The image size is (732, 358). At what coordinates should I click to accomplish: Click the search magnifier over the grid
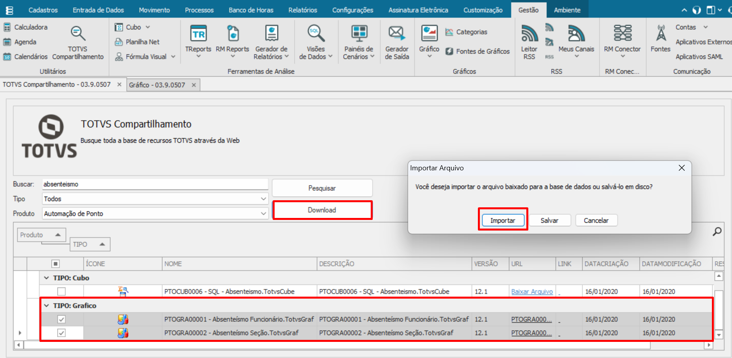tap(717, 231)
